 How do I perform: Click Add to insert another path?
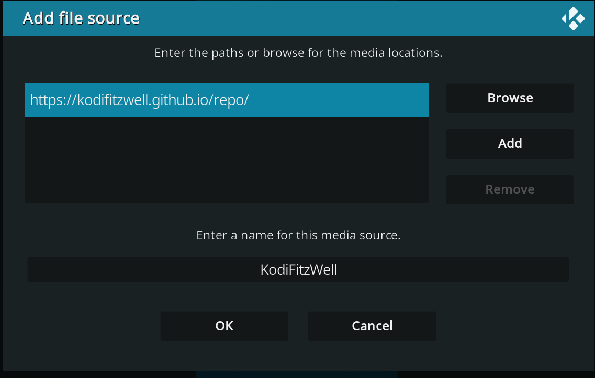(510, 144)
